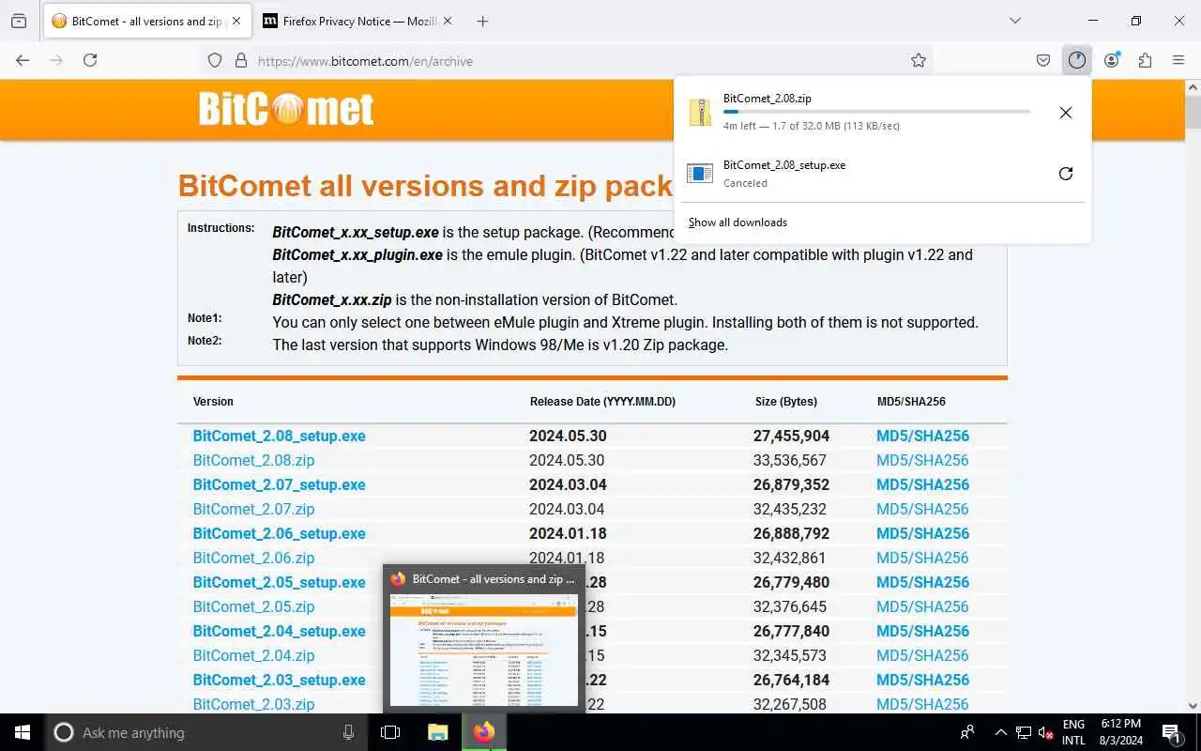Open MD5/SHA256 for size 26,879,352 row
The height and width of the screenshot is (751, 1201).
click(x=922, y=484)
